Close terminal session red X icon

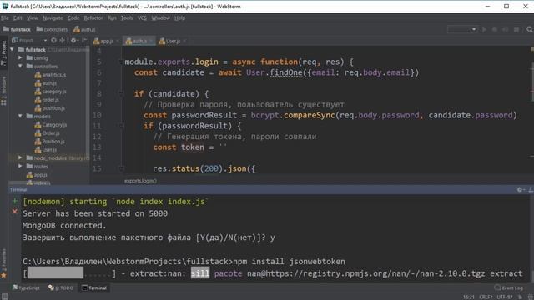click(15, 212)
